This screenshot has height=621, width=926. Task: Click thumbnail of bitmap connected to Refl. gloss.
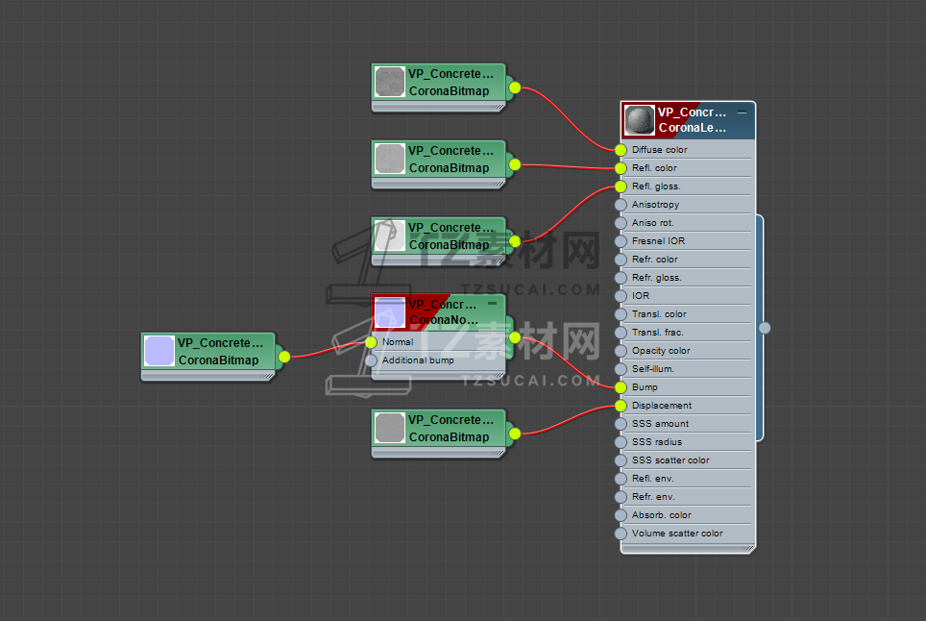tap(390, 236)
